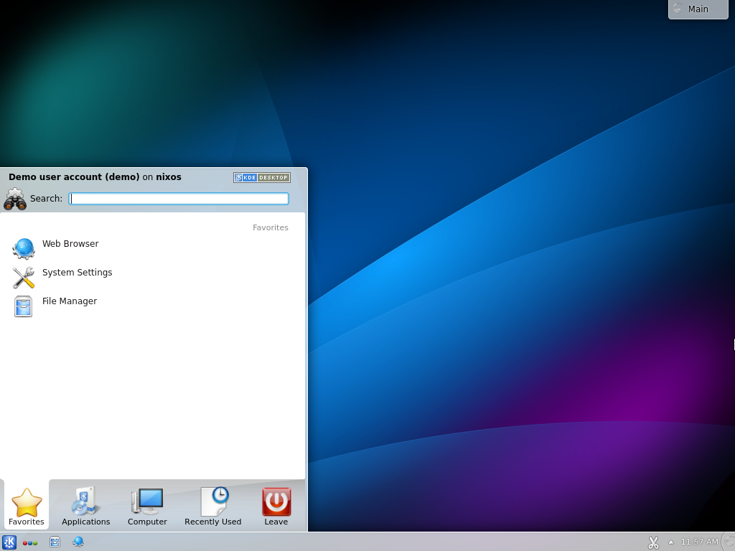This screenshot has height=551, width=735.
Task: Switch to the Applications tab
Action: (86, 506)
